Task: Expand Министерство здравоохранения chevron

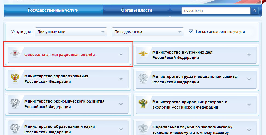Action: 121,79
